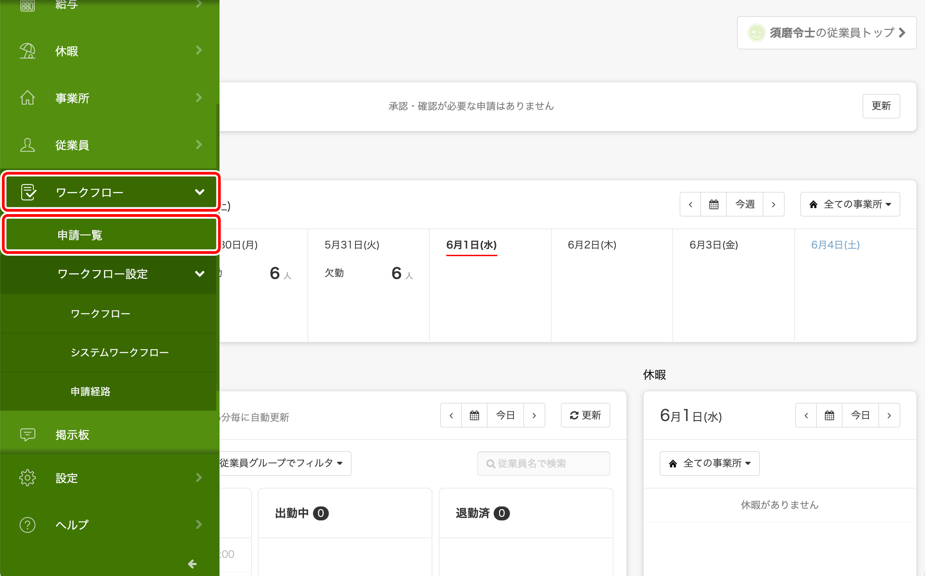
Task: Click the 事業所 house icon in sidebar
Action: 28,98
